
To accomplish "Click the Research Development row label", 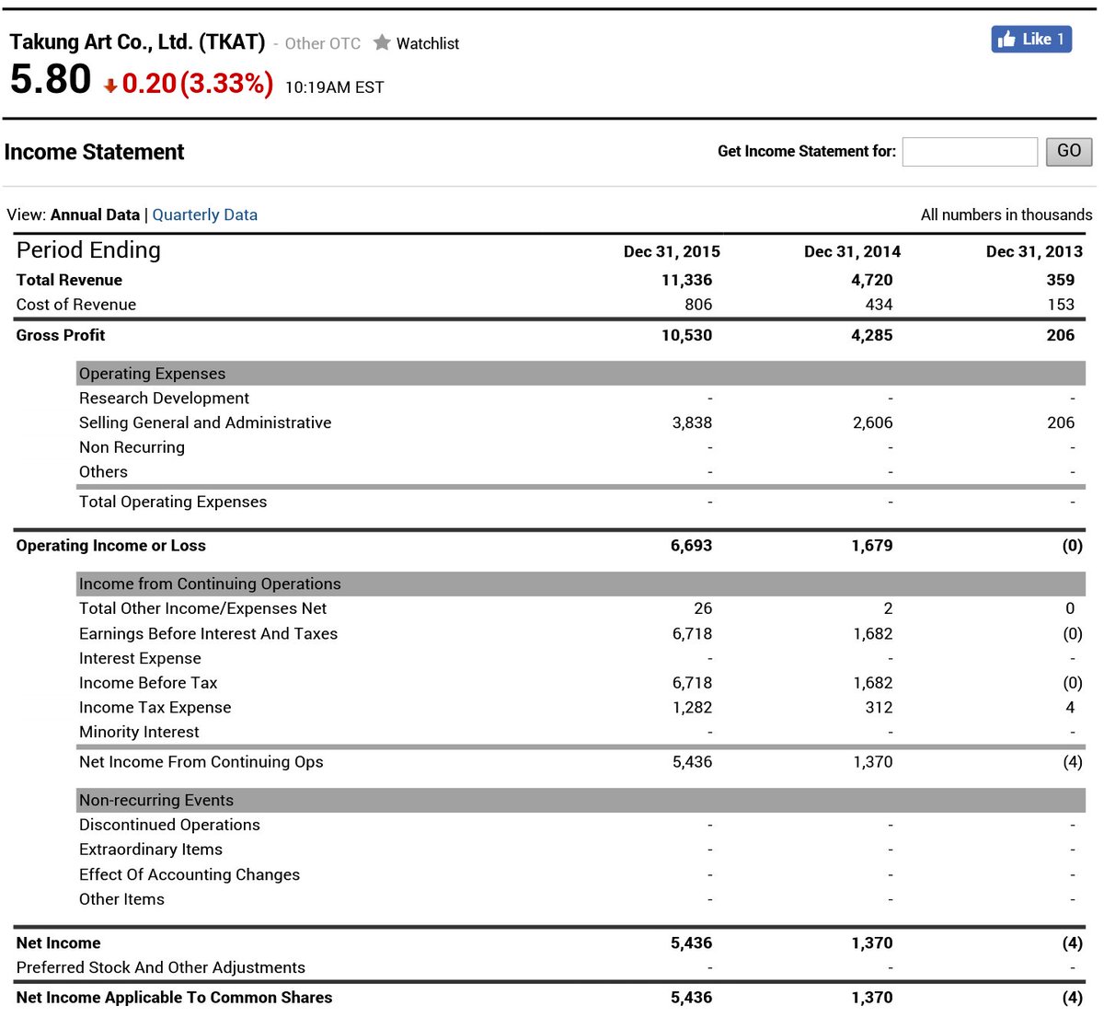I will (x=164, y=399).
